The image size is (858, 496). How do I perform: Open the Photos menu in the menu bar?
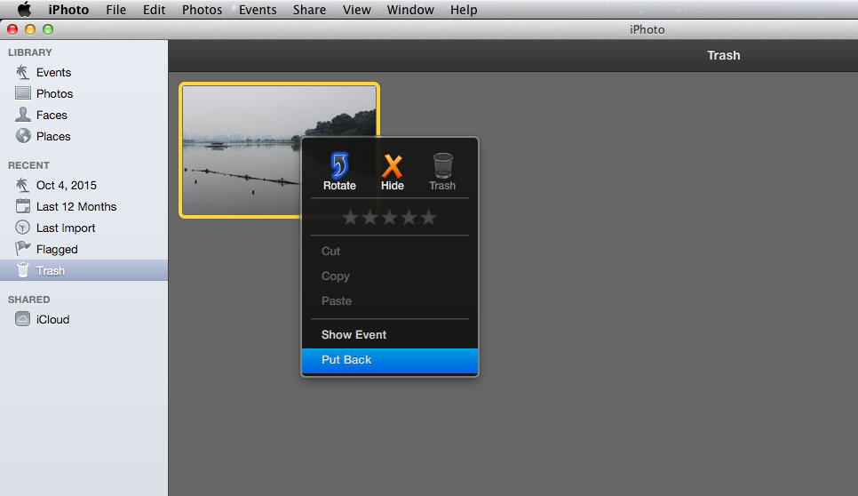pos(202,10)
